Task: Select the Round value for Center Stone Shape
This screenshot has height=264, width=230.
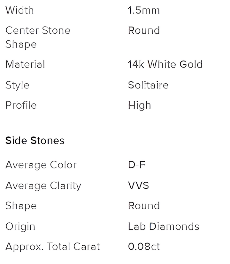Action: point(144,30)
